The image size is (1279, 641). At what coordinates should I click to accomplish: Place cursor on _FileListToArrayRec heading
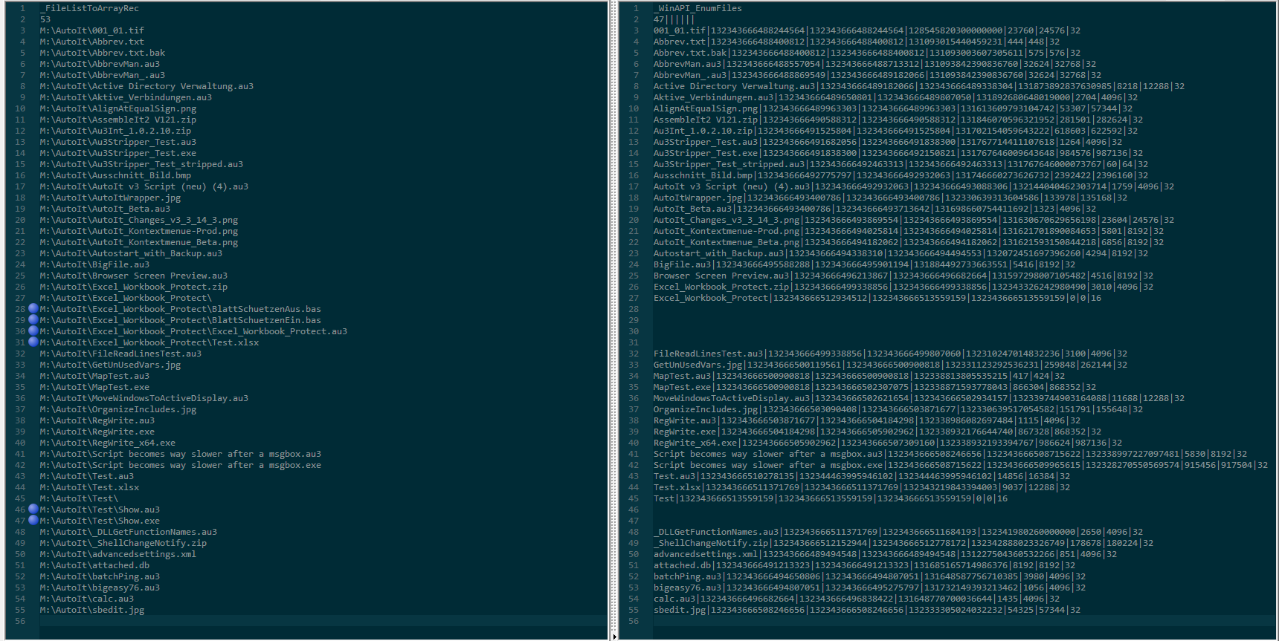(91, 8)
